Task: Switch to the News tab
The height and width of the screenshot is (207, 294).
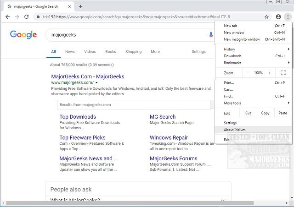Action: coord(70,52)
